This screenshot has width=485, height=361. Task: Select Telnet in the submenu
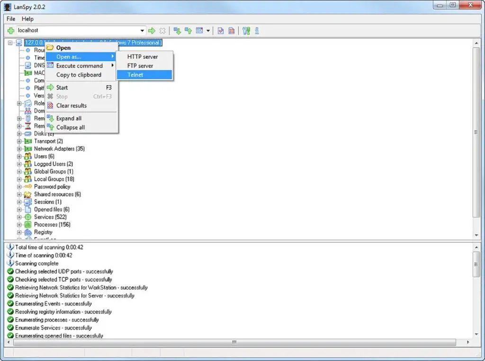144,74
